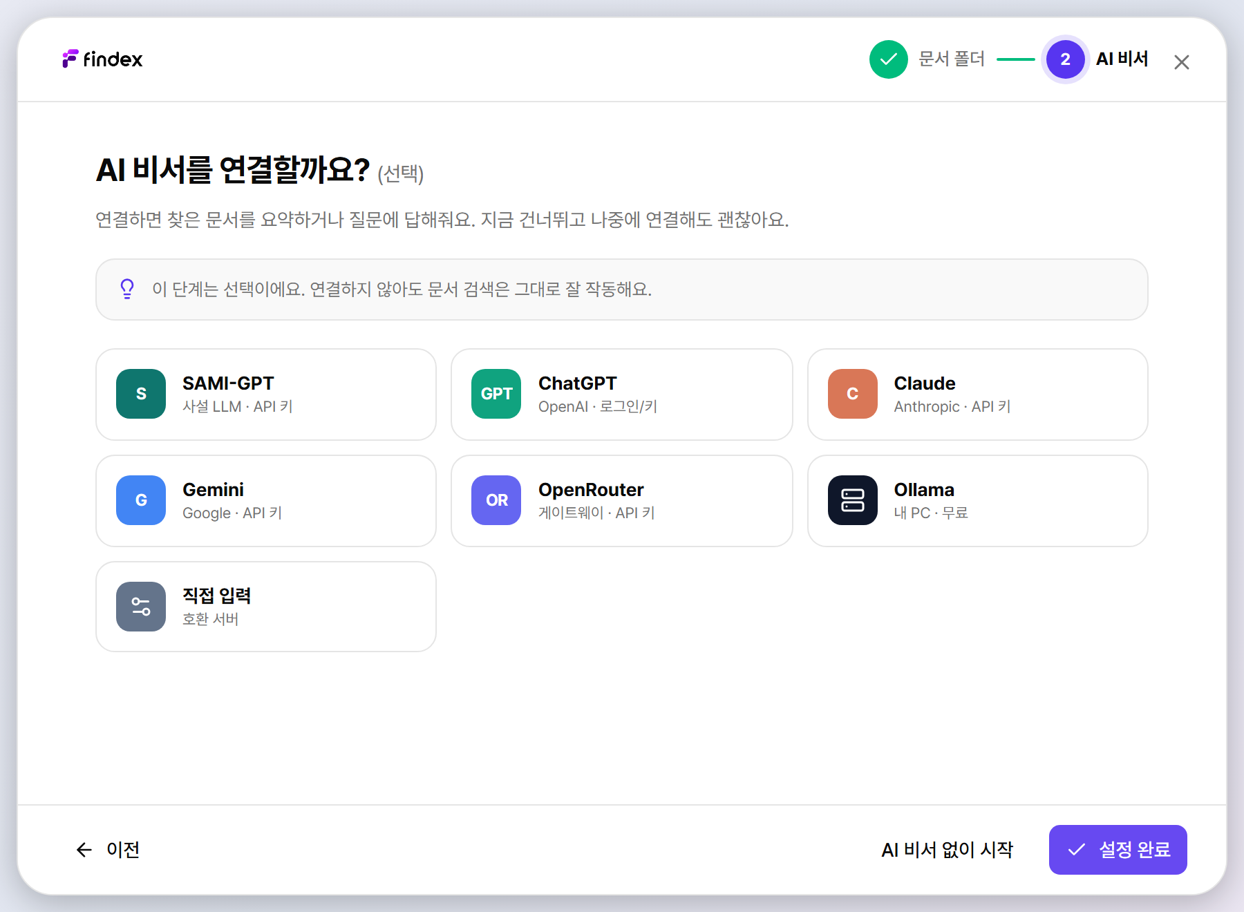Choose the OpenRouter card title
Image resolution: width=1244 pixels, height=912 pixels.
point(591,490)
